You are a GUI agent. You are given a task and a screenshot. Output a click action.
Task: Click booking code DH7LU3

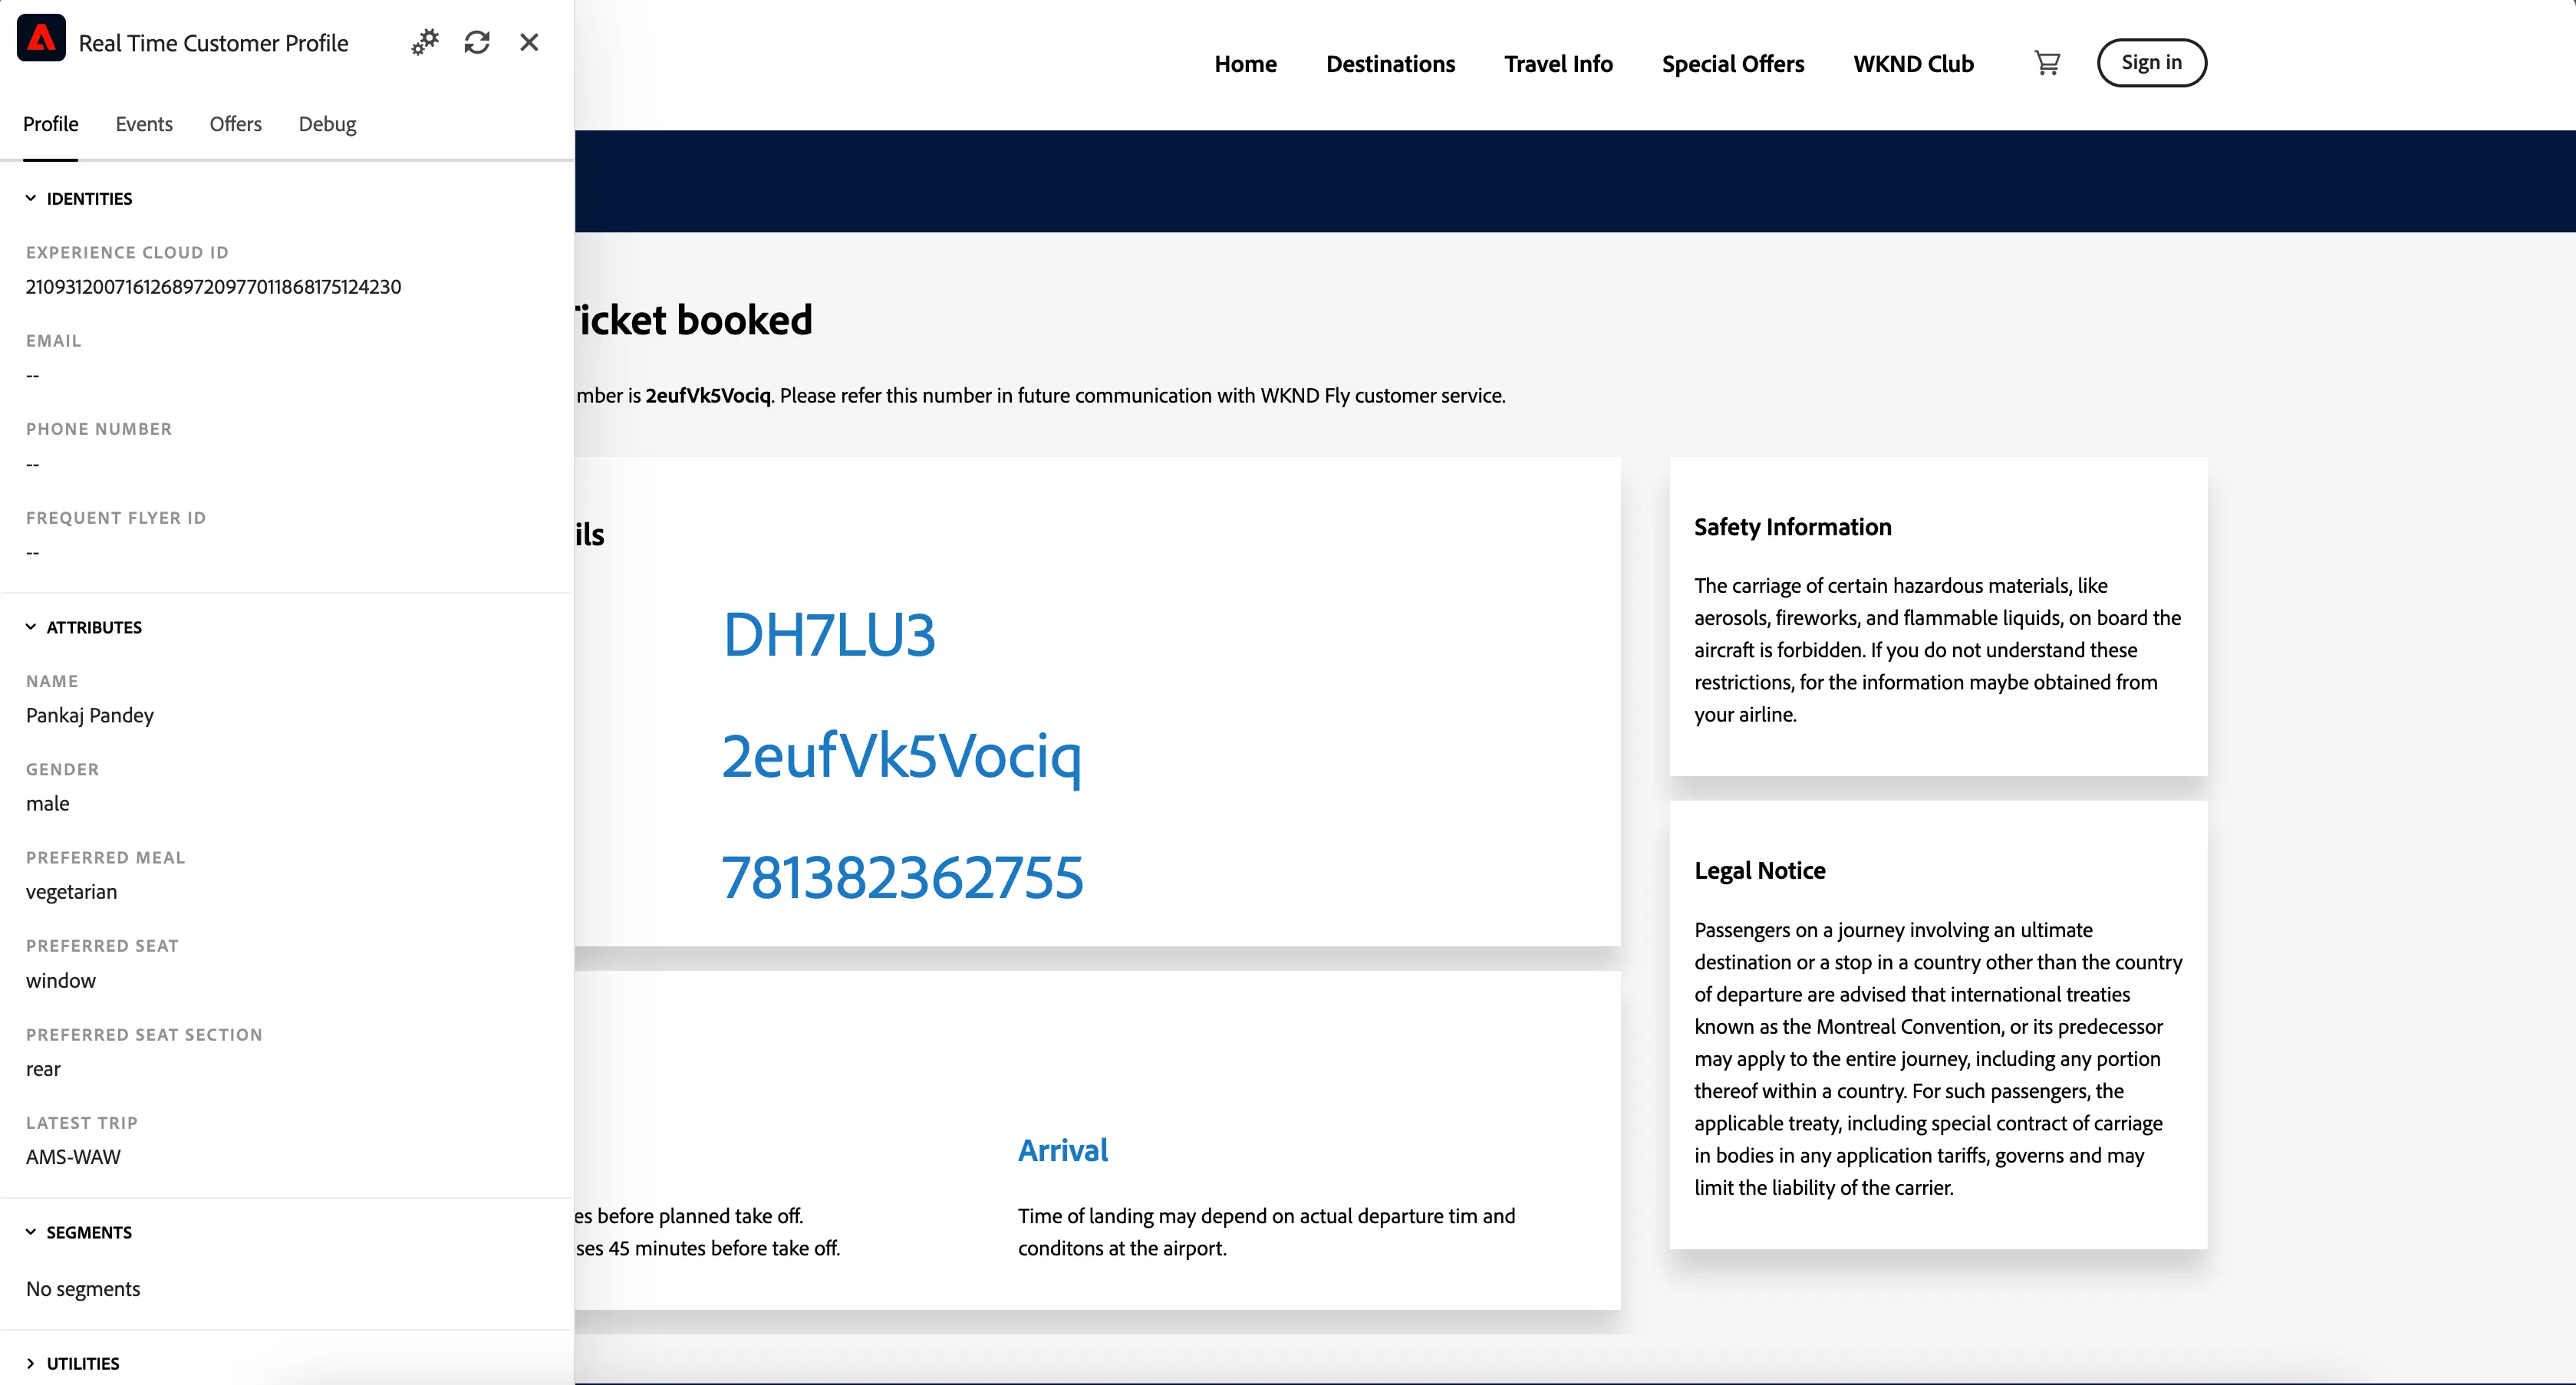tap(829, 635)
